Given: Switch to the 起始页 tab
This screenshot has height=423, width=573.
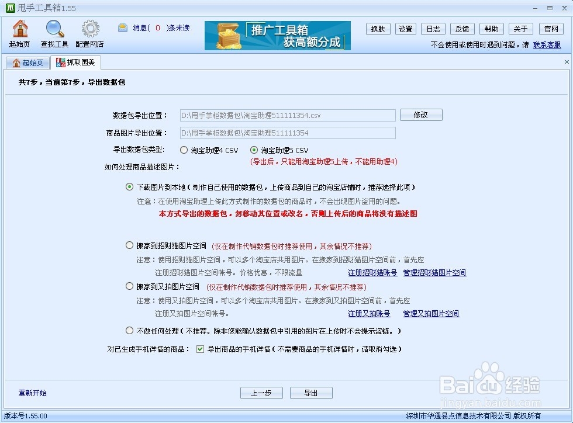Looking at the screenshot, I should pyautogui.click(x=27, y=62).
